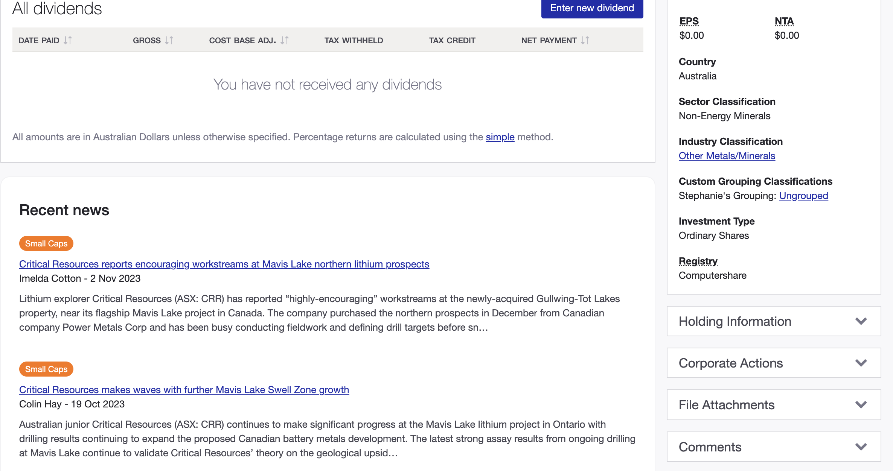View the Tax Credit column header
The height and width of the screenshot is (471, 893).
point(452,40)
